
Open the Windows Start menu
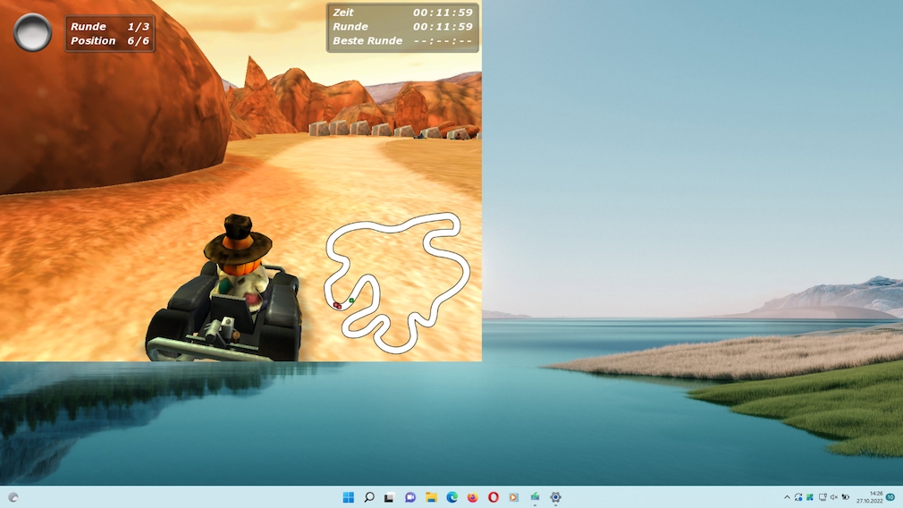click(348, 497)
